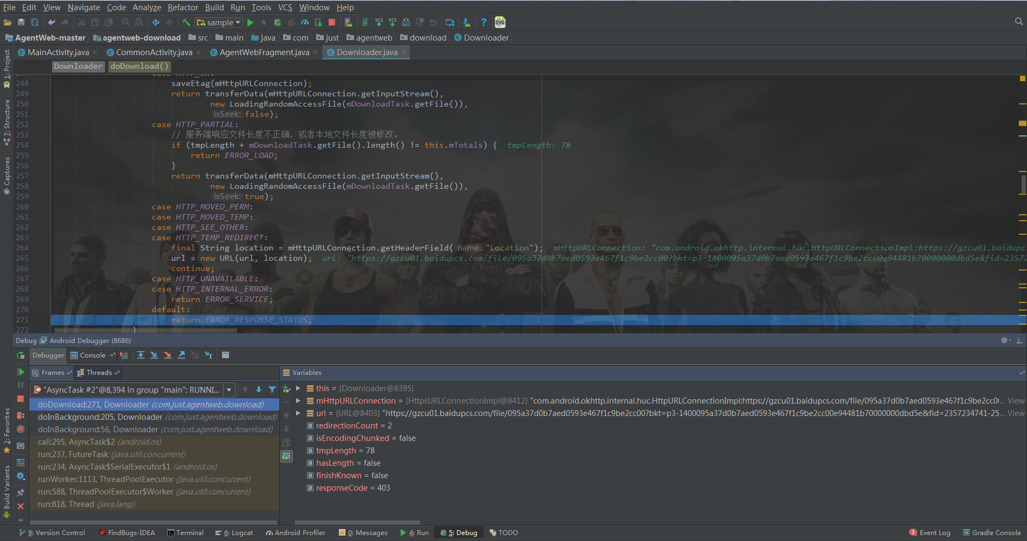Save all files with the floppy disk icon
This screenshot has width=1027, height=541.
point(21,22)
